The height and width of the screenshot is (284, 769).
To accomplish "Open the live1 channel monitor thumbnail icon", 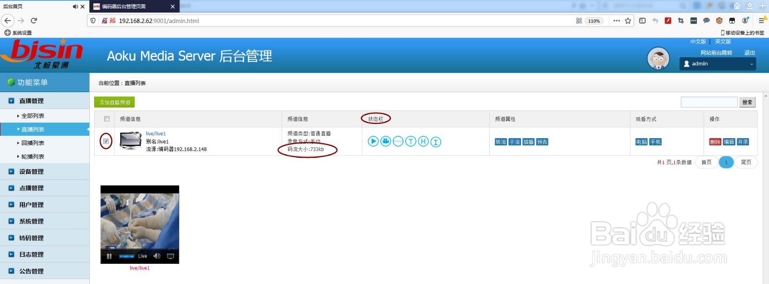I will click(130, 141).
